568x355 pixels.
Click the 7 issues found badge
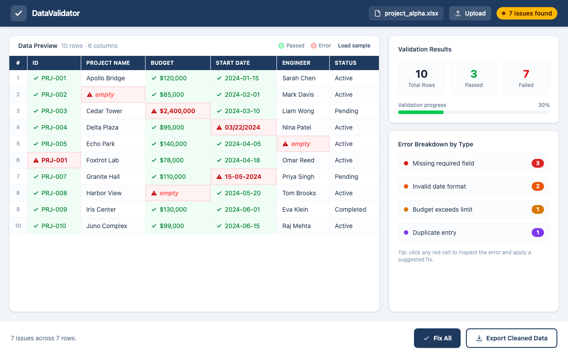pos(527,13)
